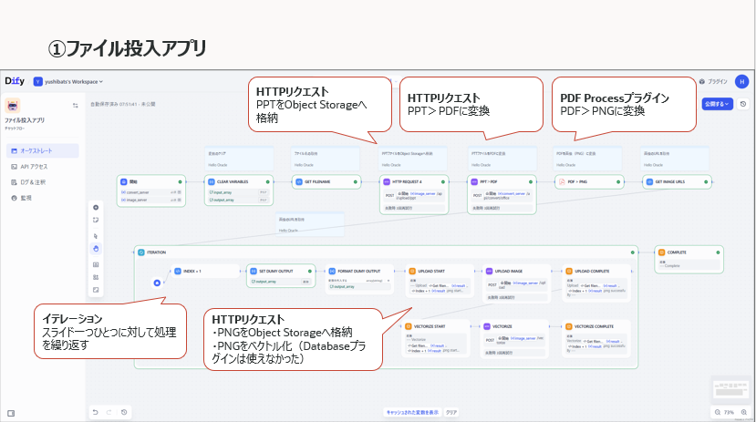Select the UPLOAD IMAGE node
The width and height of the screenshot is (756, 422).
[x=516, y=283]
